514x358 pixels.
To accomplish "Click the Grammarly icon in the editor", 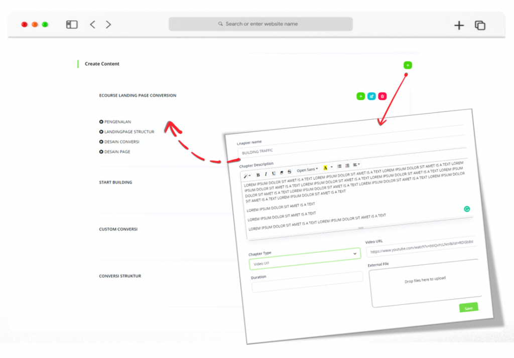I will (467, 209).
